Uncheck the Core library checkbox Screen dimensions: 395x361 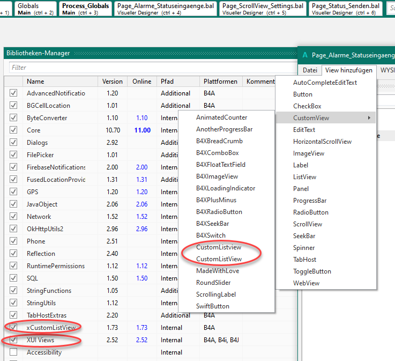pyautogui.click(x=13, y=130)
